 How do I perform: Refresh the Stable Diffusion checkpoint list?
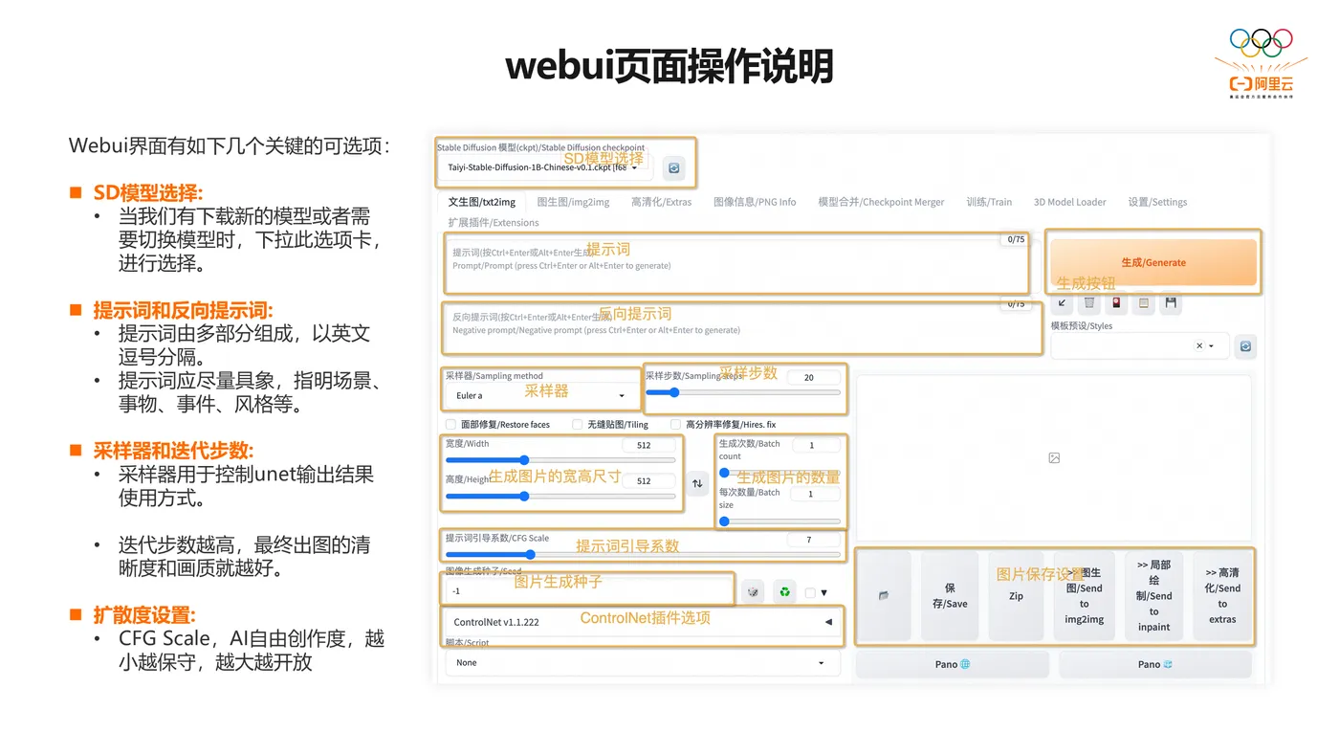[x=674, y=167]
